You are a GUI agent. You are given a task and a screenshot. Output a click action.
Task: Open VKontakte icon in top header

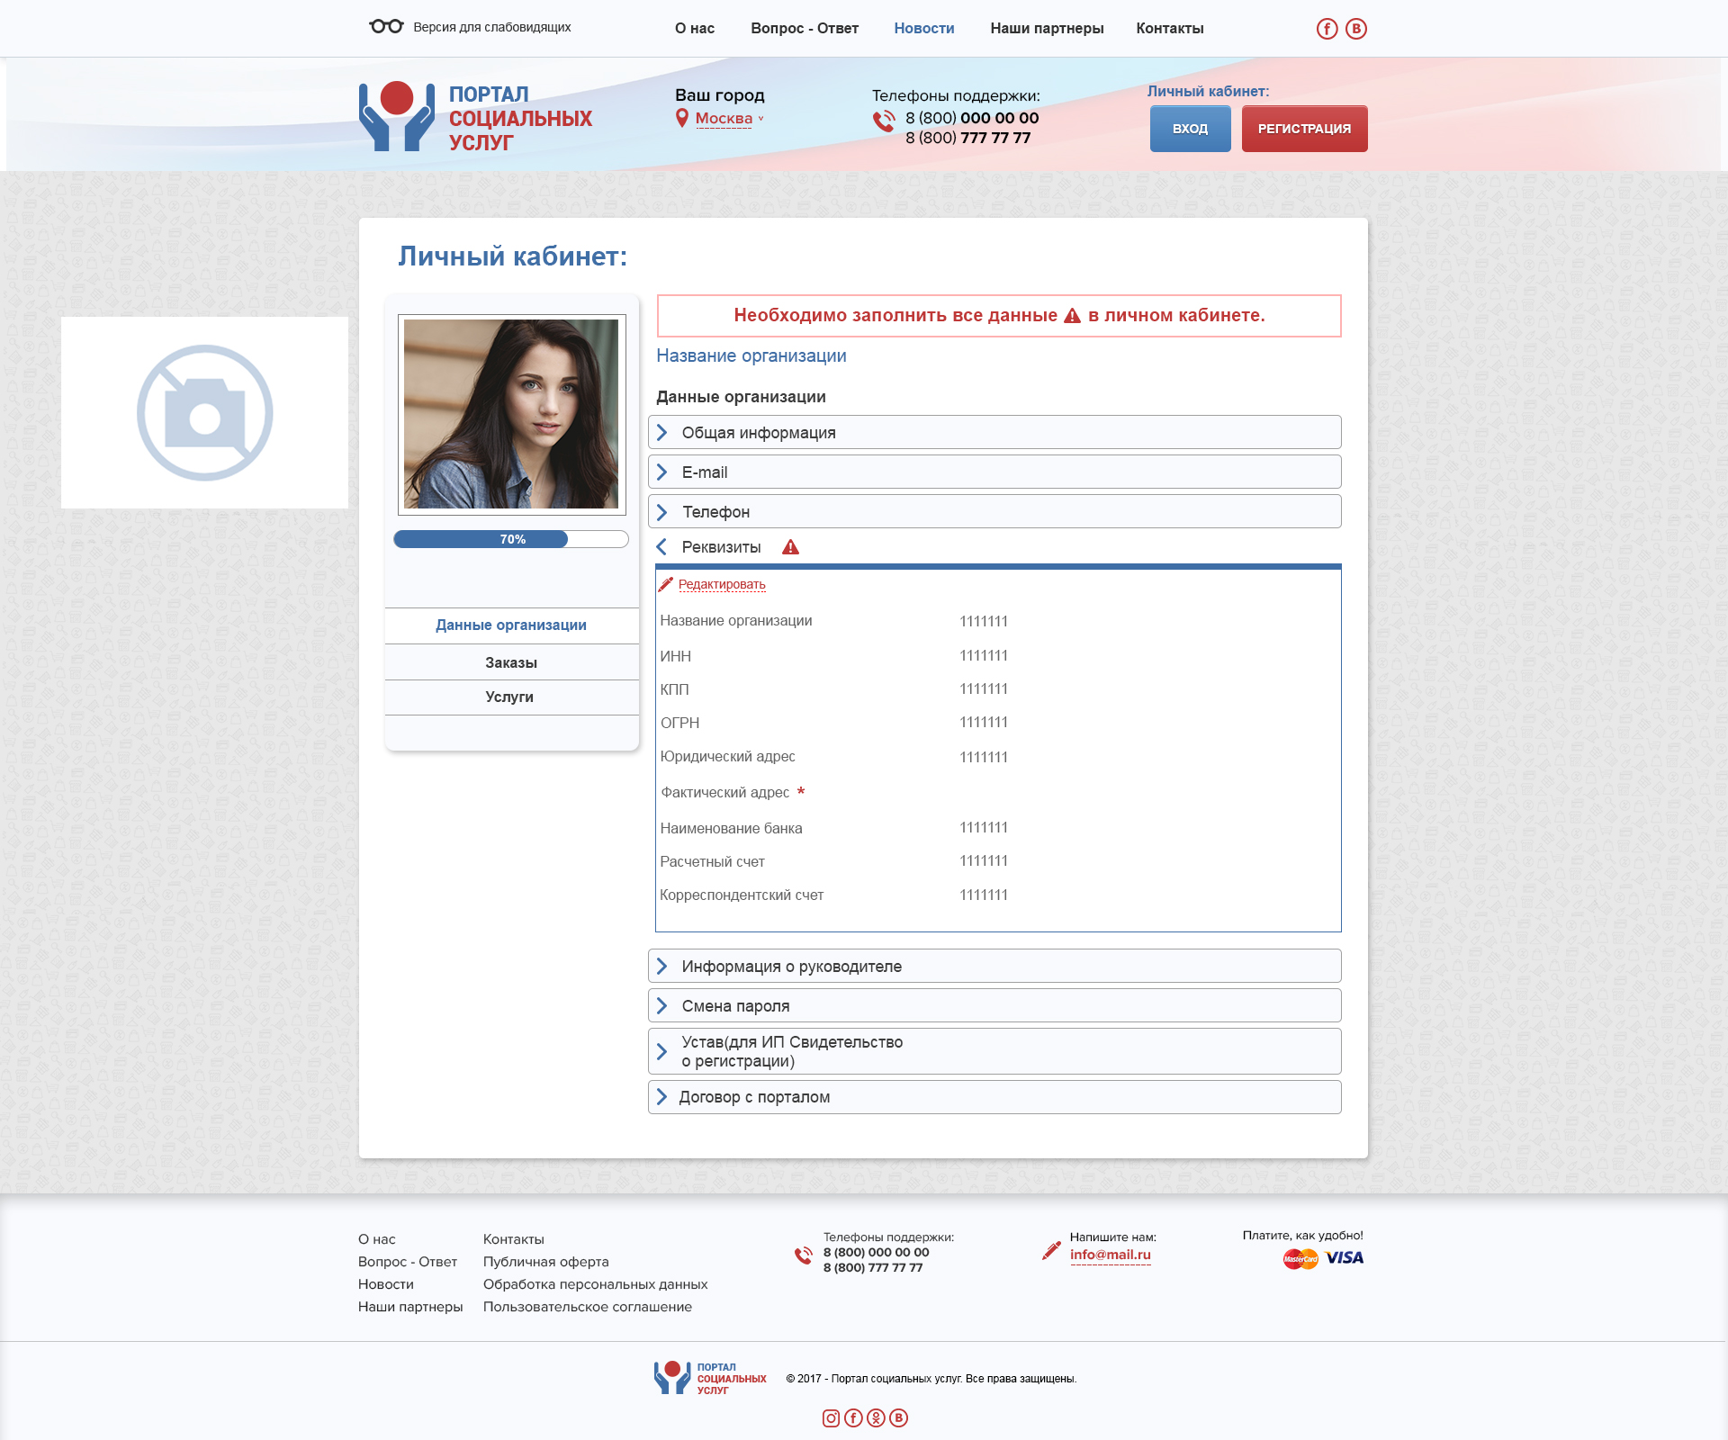click(1355, 29)
